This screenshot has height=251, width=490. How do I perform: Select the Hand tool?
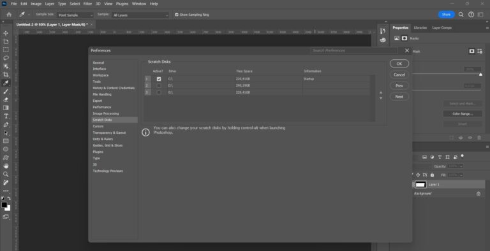6,166
